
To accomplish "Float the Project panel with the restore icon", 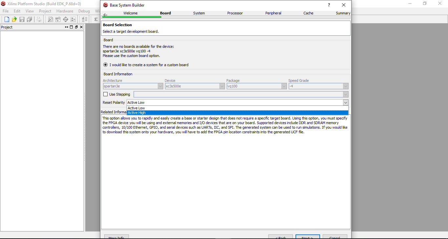I will [x=76, y=27].
